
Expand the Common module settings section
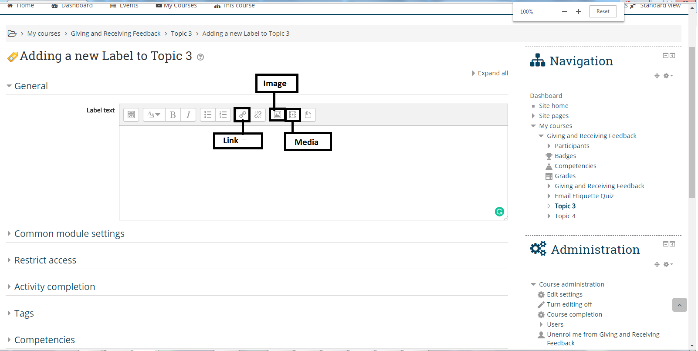click(x=69, y=234)
